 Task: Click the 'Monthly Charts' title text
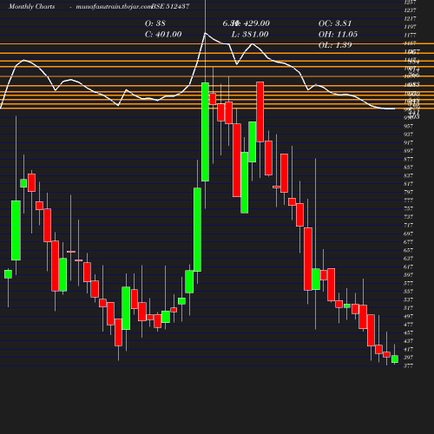(31, 6)
